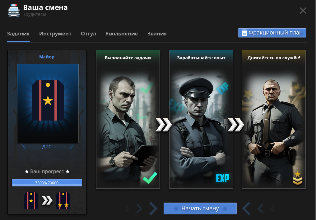Click the current rank one-star epaulette icon
This screenshot has height=220, width=316.
click(x=31, y=200)
